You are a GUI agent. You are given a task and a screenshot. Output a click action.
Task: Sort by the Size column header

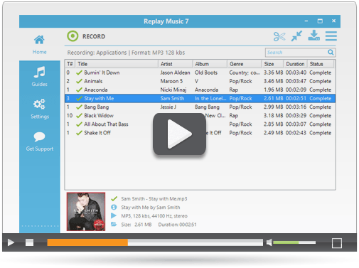point(273,64)
